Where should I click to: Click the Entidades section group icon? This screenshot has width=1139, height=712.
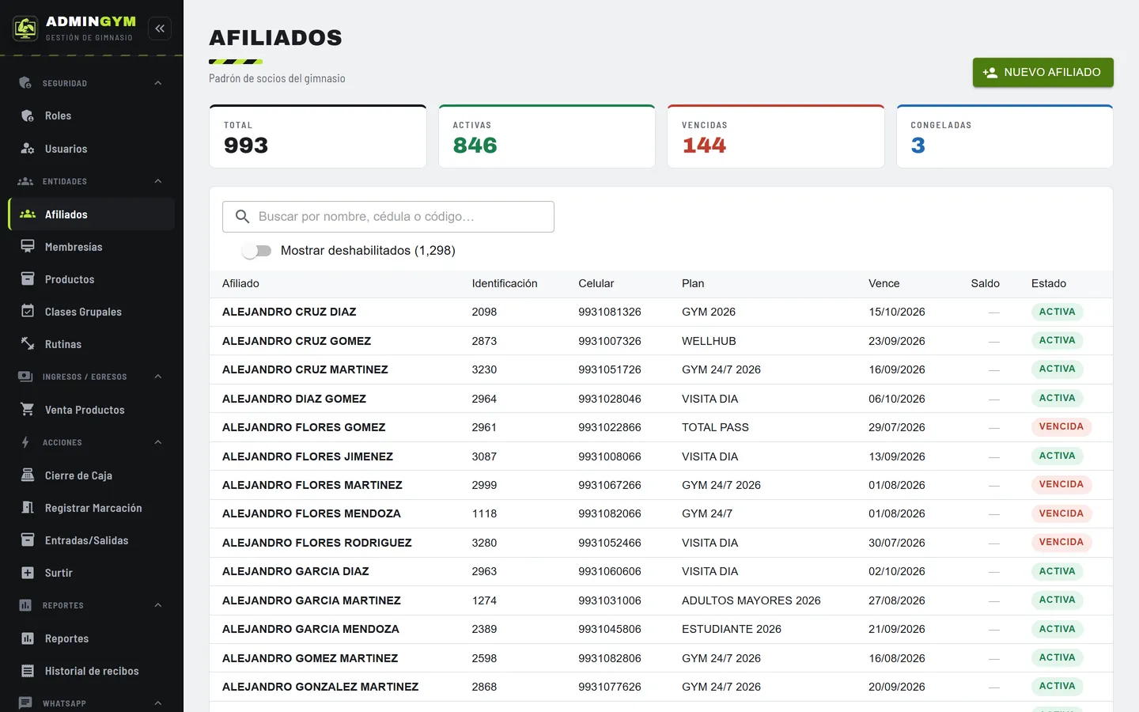click(25, 181)
